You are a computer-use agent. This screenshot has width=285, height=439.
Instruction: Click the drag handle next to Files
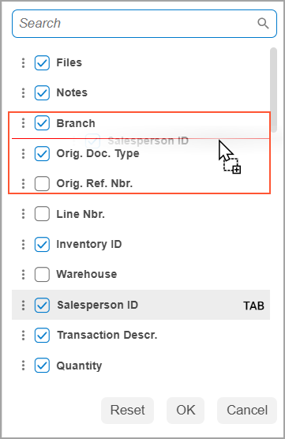[23, 62]
